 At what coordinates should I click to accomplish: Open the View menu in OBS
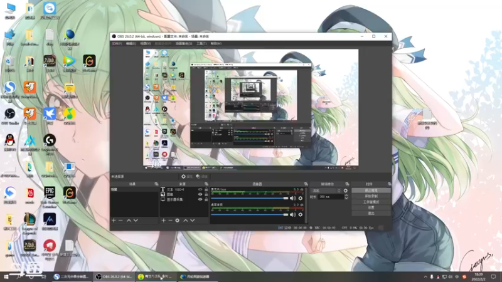click(x=146, y=43)
